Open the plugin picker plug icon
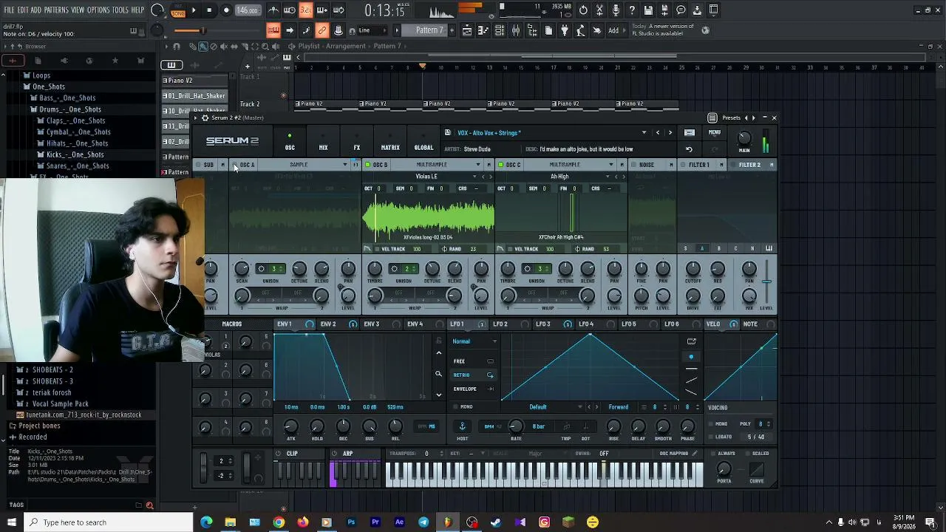The image size is (946, 532). point(565,30)
